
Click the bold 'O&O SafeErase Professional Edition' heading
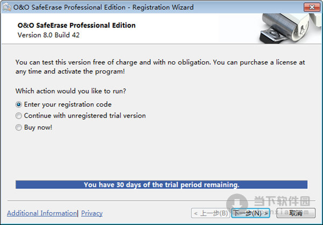click(x=76, y=25)
